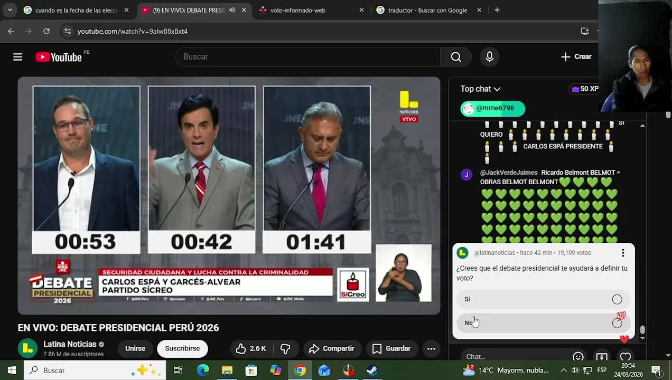Open the Latina Noticias channel name link
This screenshot has width=672, height=380.
click(70, 344)
